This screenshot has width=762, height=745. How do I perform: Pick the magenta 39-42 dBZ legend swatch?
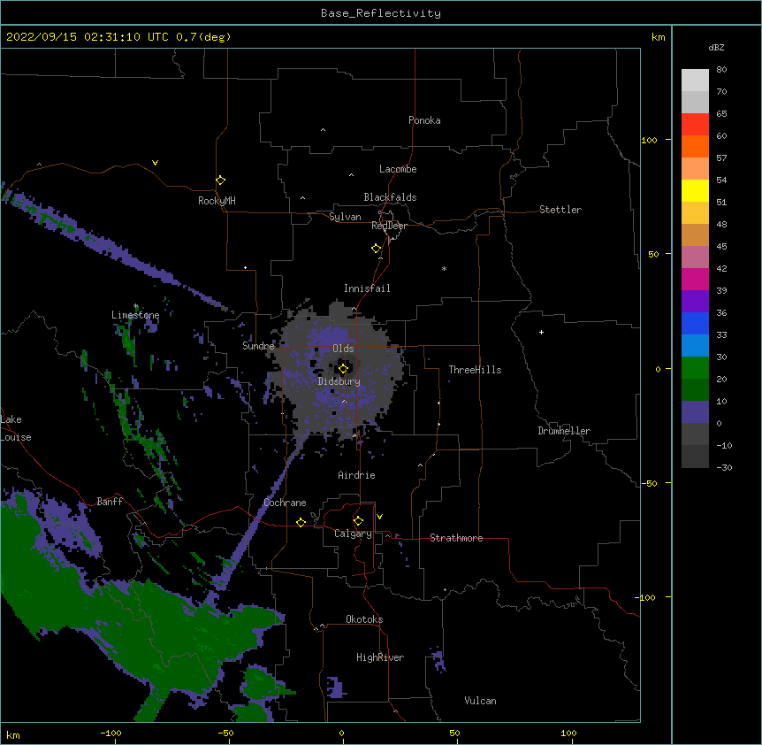[695, 279]
